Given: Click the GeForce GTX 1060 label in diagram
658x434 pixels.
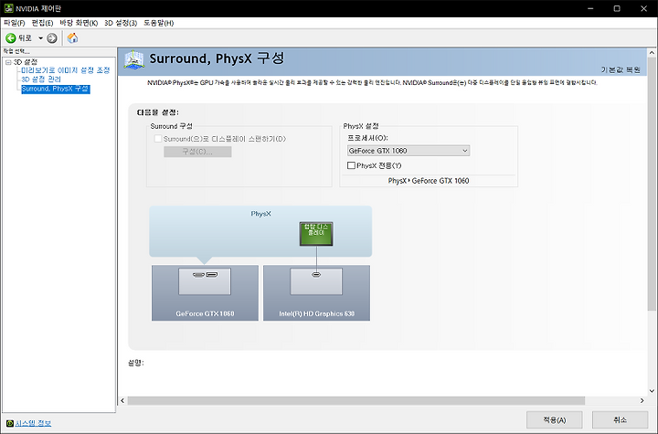Looking at the screenshot, I should coord(205,313).
